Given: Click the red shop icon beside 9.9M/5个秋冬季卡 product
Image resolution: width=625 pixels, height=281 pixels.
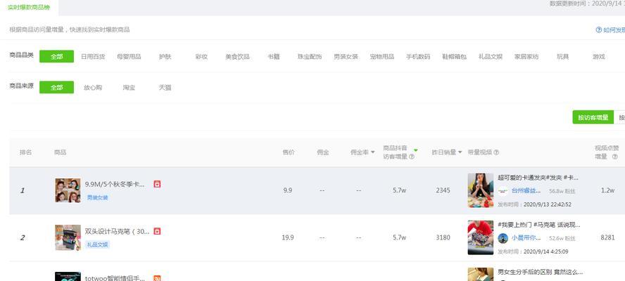Looking at the screenshot, I should [157, 184].
